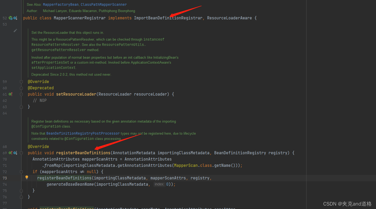Click setApplicationContext in the doc comment
Viewport: 376px width, 209px height.
coord(53,68)
